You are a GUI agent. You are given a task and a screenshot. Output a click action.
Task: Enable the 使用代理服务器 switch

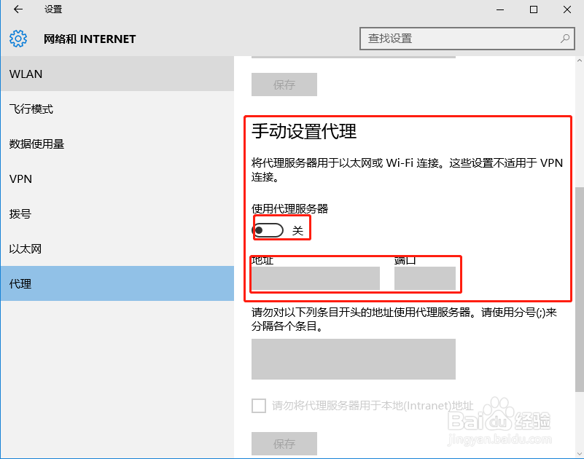[x=269, y=229]
